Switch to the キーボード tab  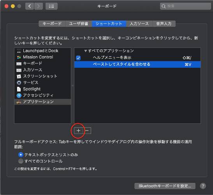coord(52,24)
